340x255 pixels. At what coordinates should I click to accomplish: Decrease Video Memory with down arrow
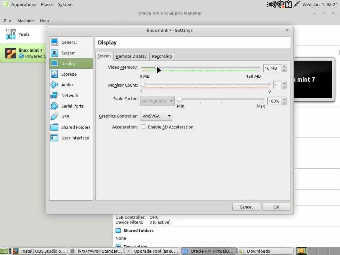(x=284, y=70)
